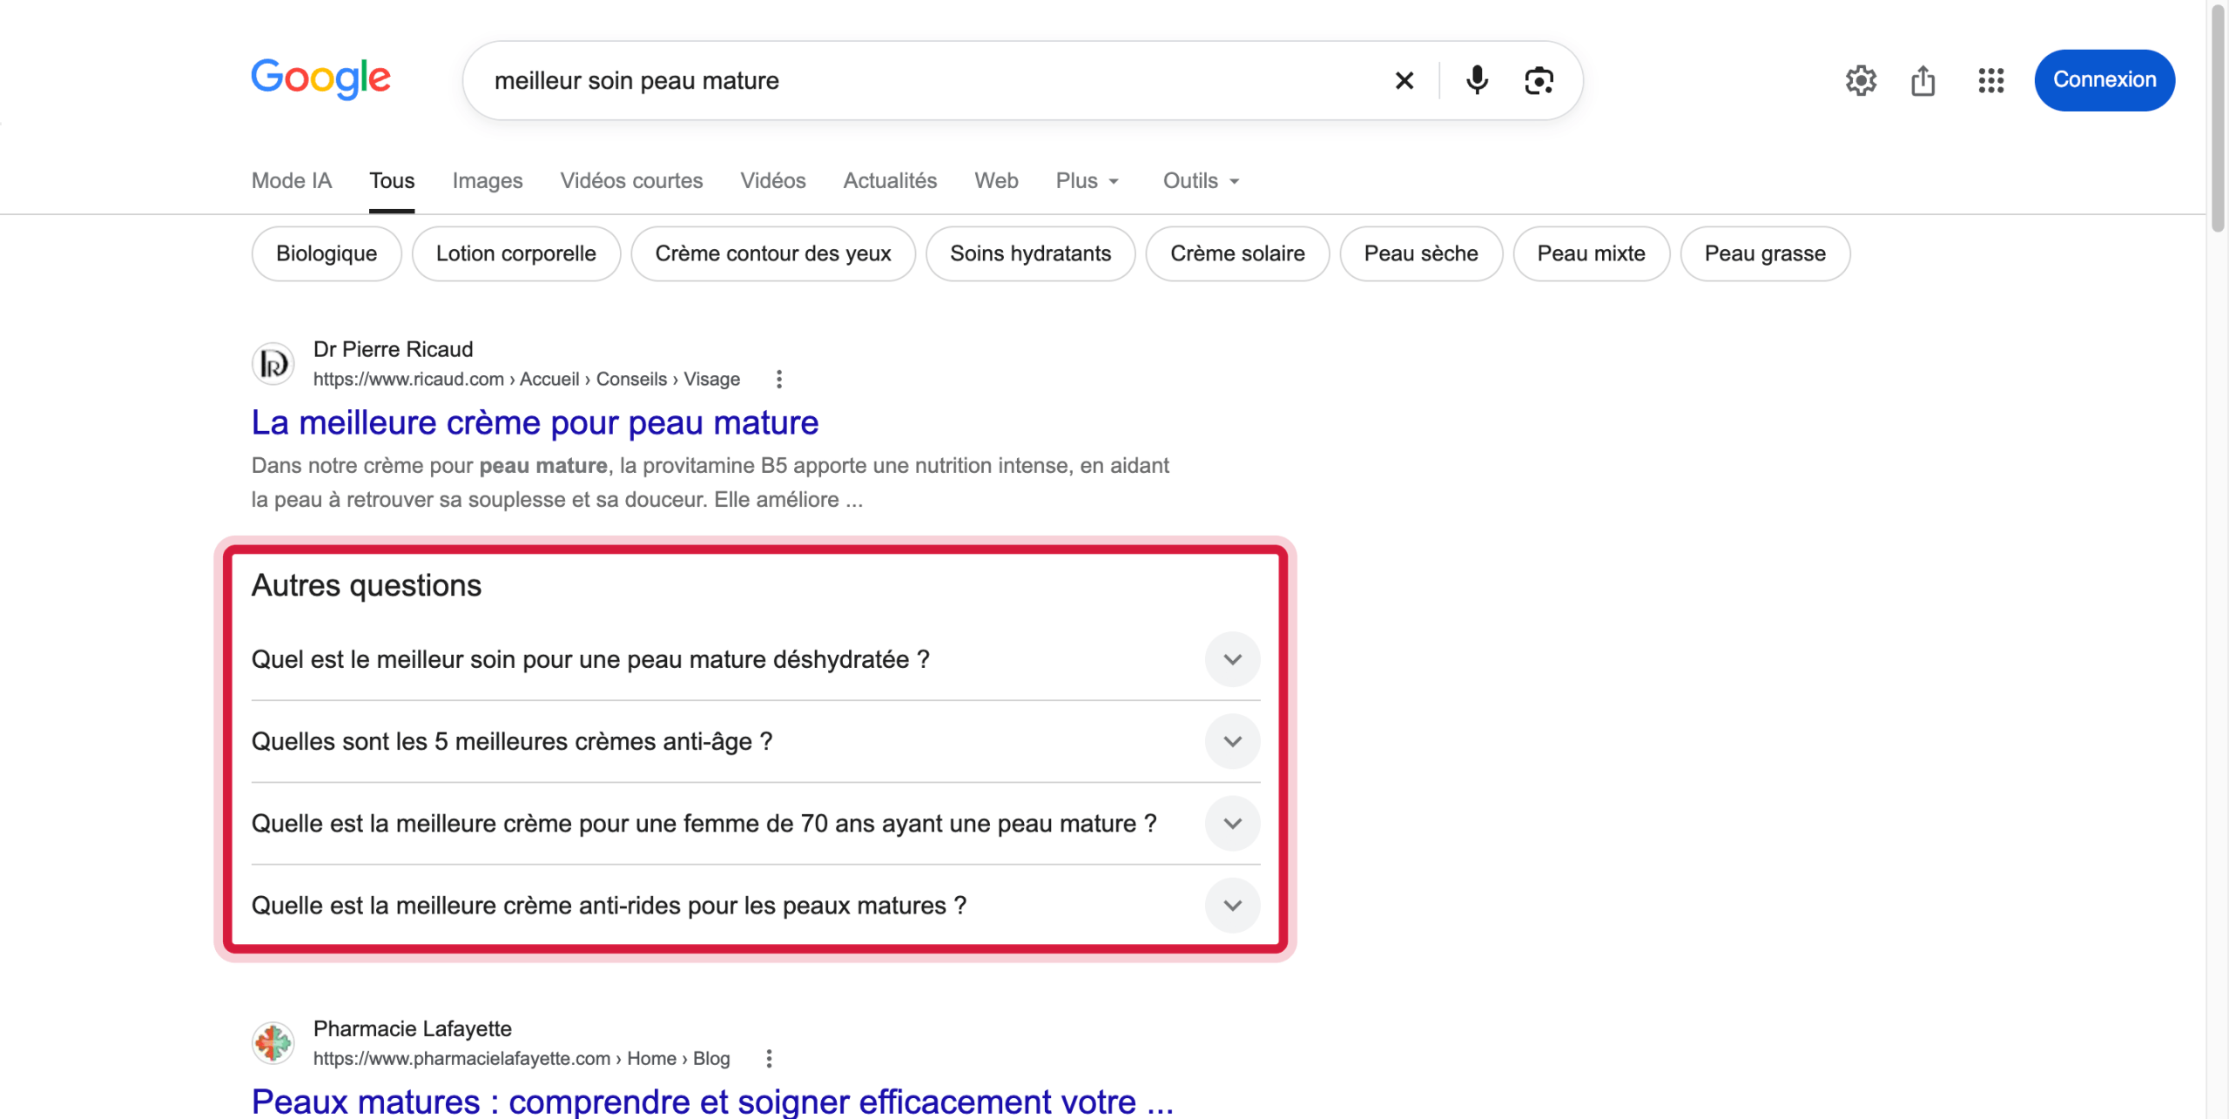Open three-dot menu for Pharmacie Lafayette result
The width and height of the screenshot is (2229, 1119).
tap(768, 1058)
